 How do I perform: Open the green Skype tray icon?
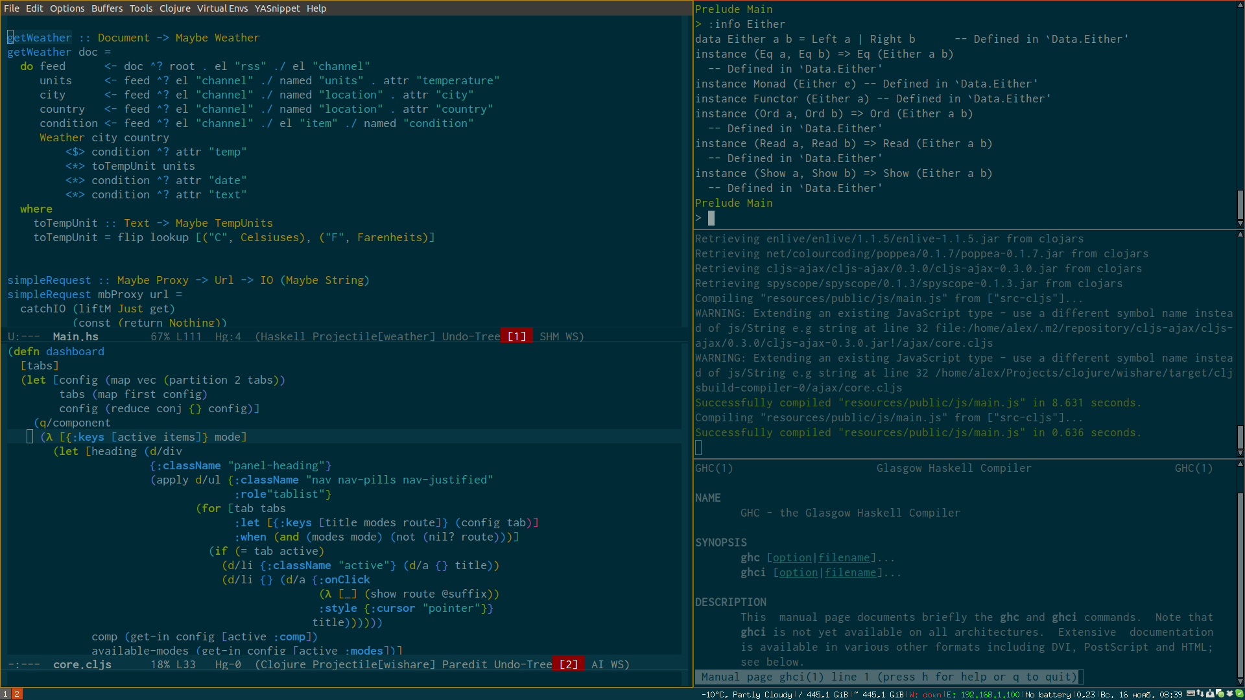pyautogui.click(x=1239, y=694)
